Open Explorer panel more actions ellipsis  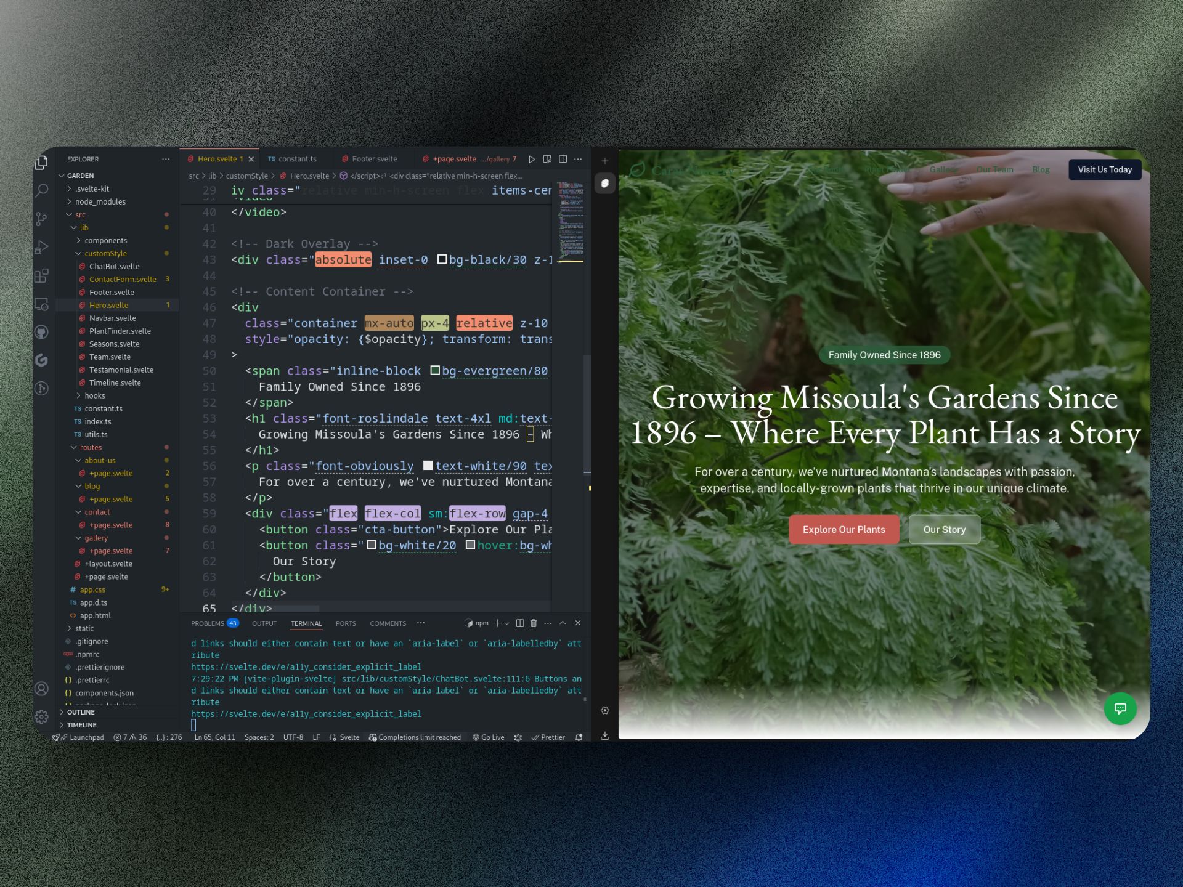pyautogui.click(x=166, y=159)
